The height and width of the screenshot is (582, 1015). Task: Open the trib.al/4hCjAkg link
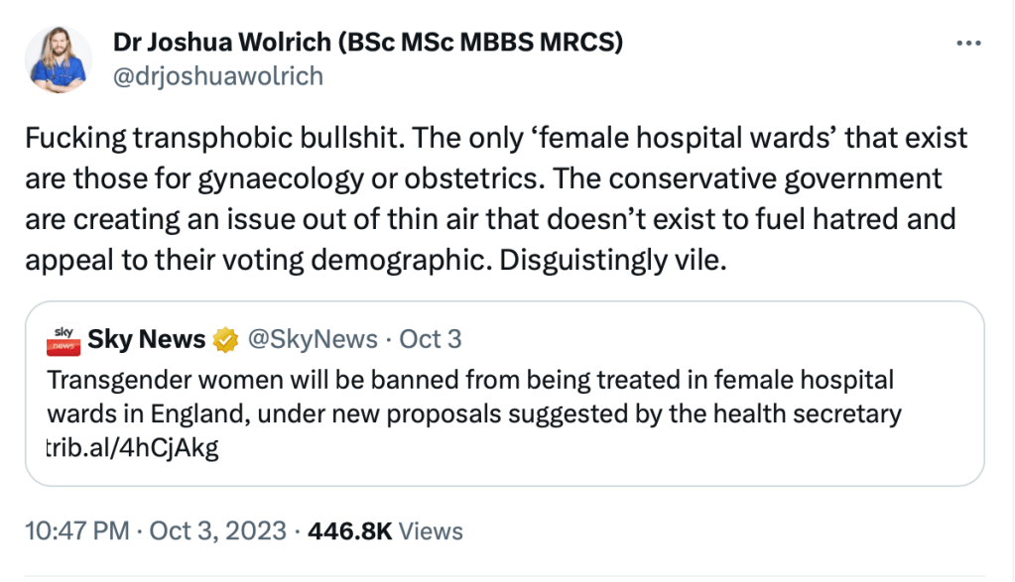[x=132, y=447]
